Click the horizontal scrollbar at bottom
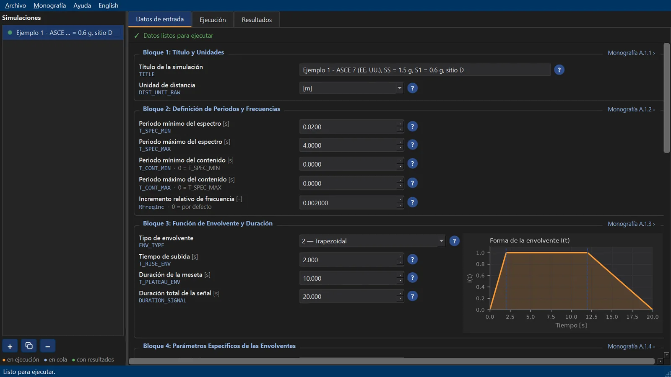 coord(392,361)
